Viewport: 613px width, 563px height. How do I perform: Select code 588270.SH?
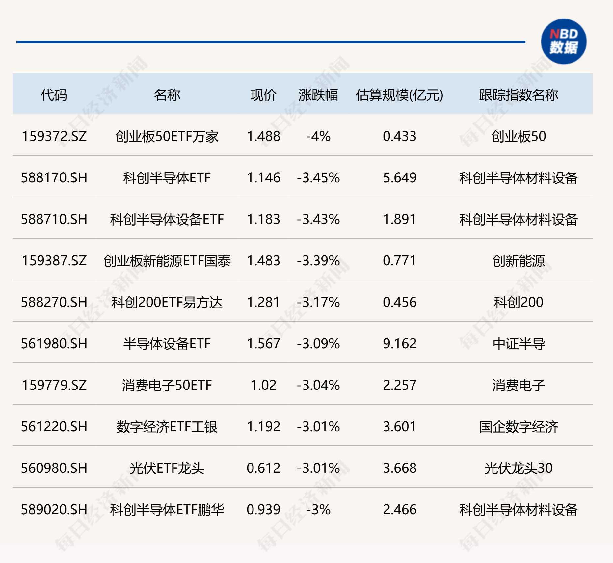pos(54,302)
